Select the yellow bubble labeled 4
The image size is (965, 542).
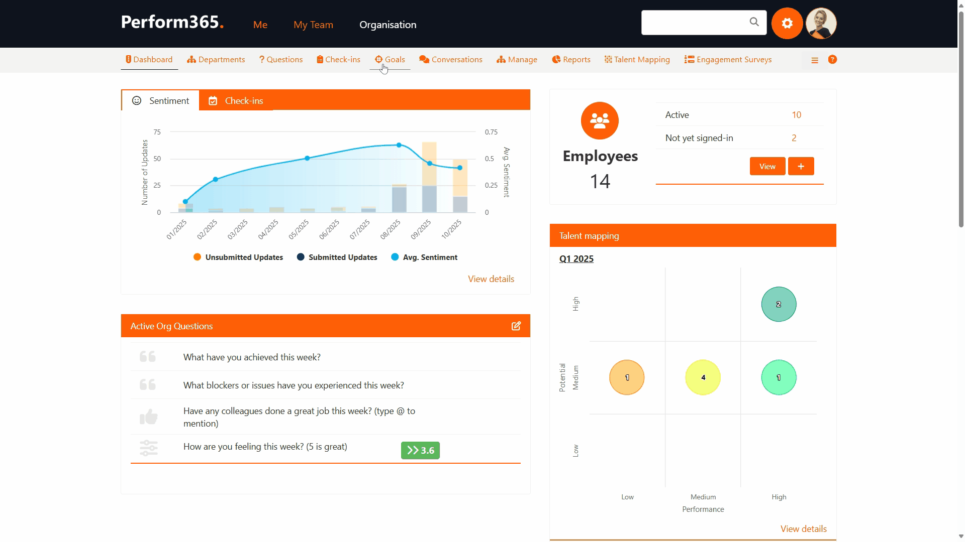pyautogui.click(x=703, y=377)
